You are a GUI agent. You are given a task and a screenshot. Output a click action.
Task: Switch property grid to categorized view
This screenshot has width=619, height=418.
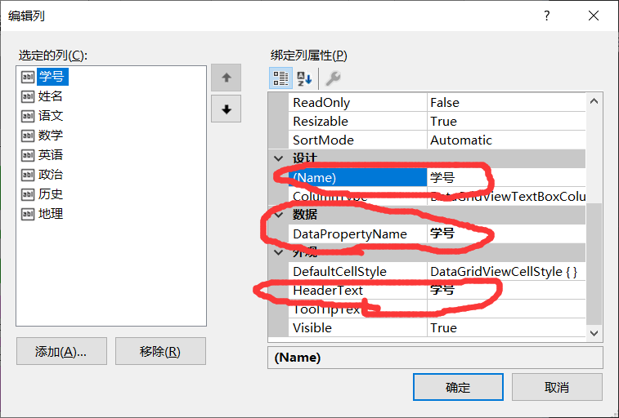pos(280,78)
